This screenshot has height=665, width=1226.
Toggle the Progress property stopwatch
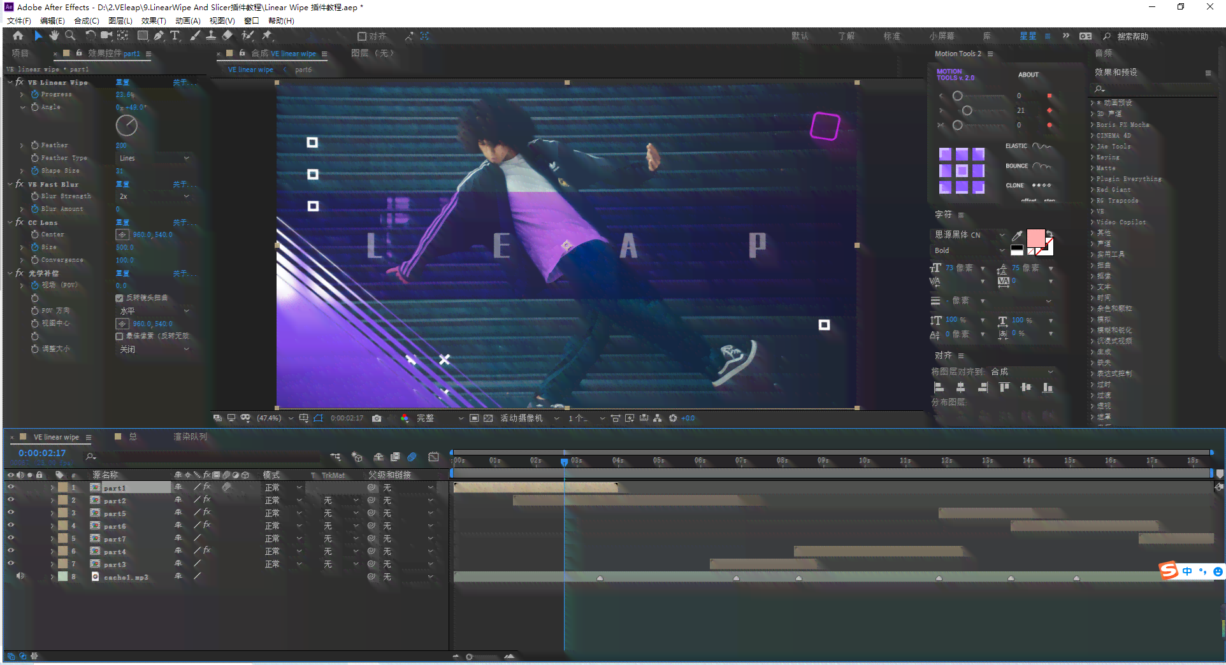click(x=35, y=94)
